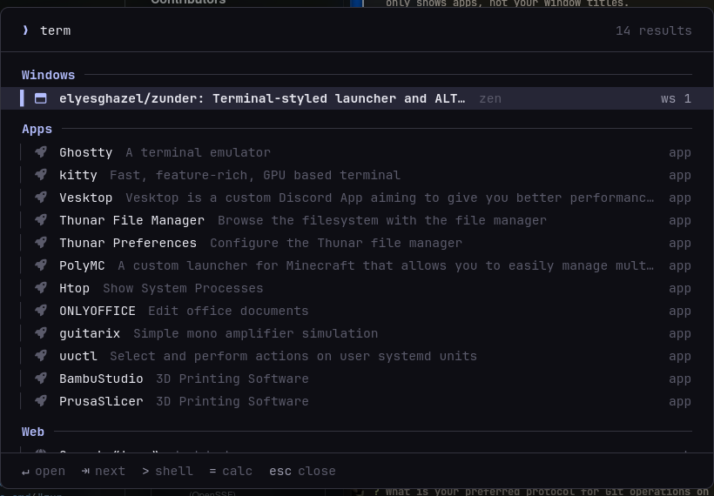714x496 pixels.
Task: Click the rocket icon beside uuctl
Action: click(41, 356)
